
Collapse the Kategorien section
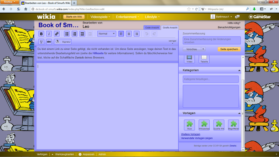(239, 71)
